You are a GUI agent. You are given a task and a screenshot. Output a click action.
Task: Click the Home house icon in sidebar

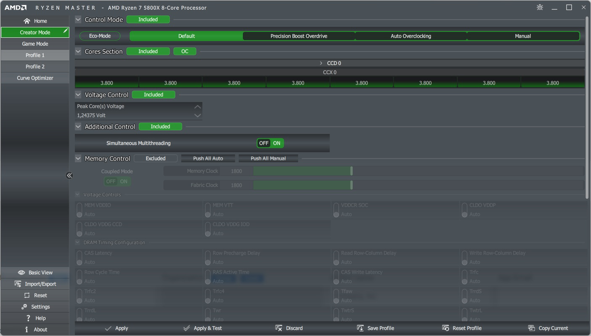click(x=27, y=21)
